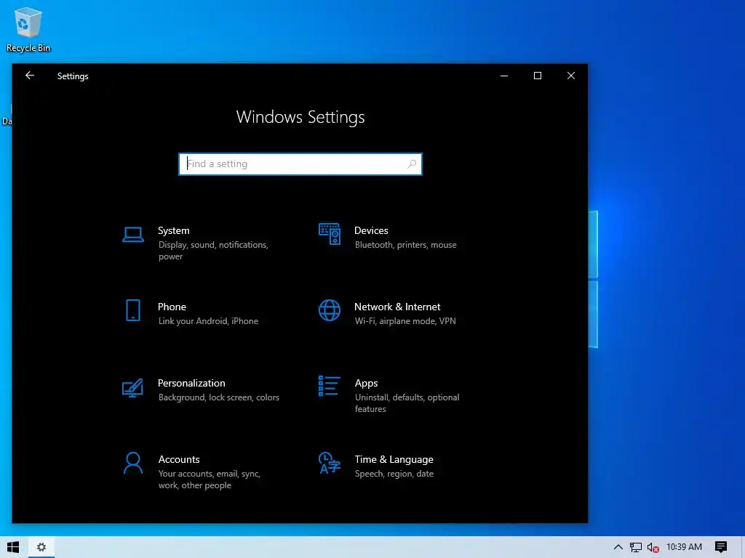Click the 10:39 AM clock
Viewport: 745px width, 558px height.
coord(684,547)
